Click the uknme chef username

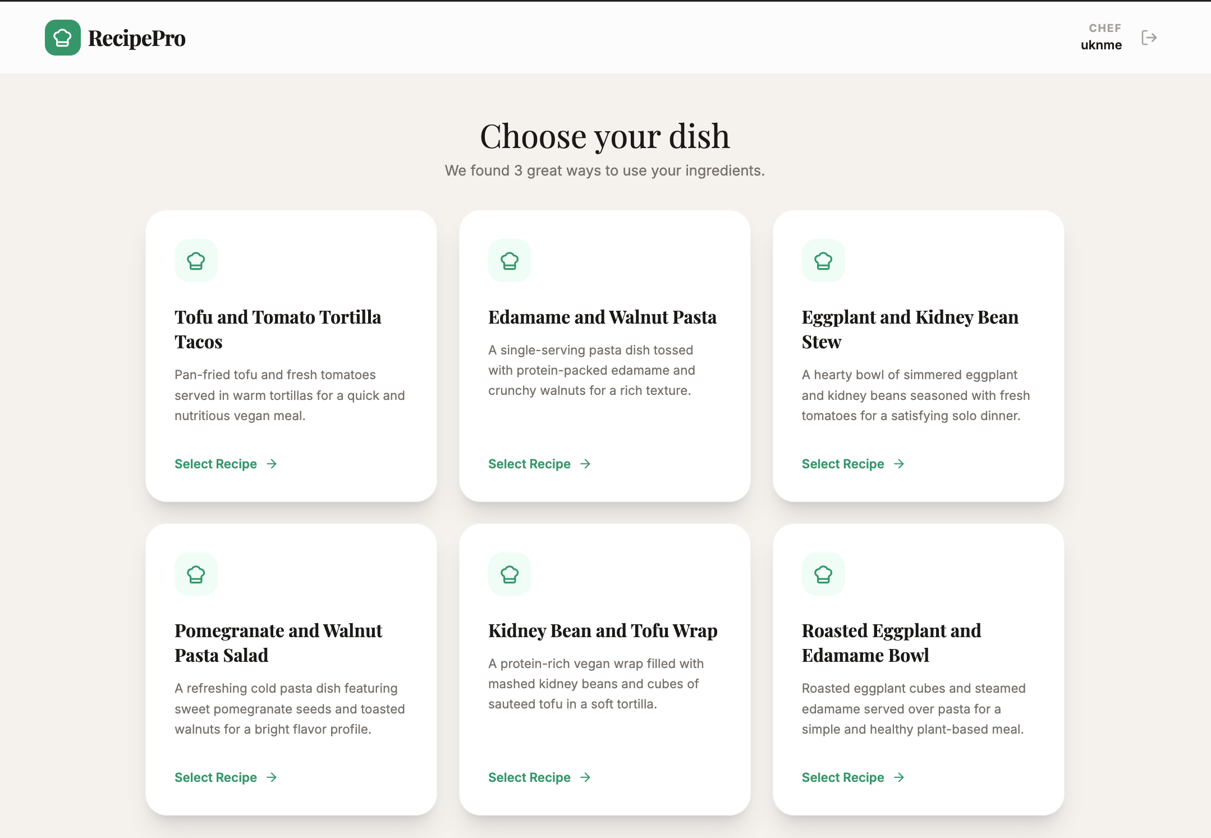tap(1101, 45)
